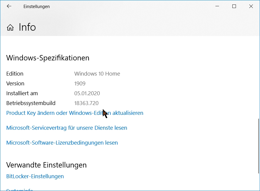
Task: Open Product Key ändern oder Windows-Edition aktualisieren
Action: (75, 113)
